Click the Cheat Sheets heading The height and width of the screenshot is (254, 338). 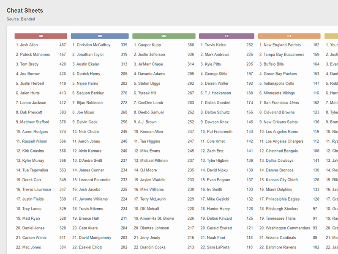[25, 11]
